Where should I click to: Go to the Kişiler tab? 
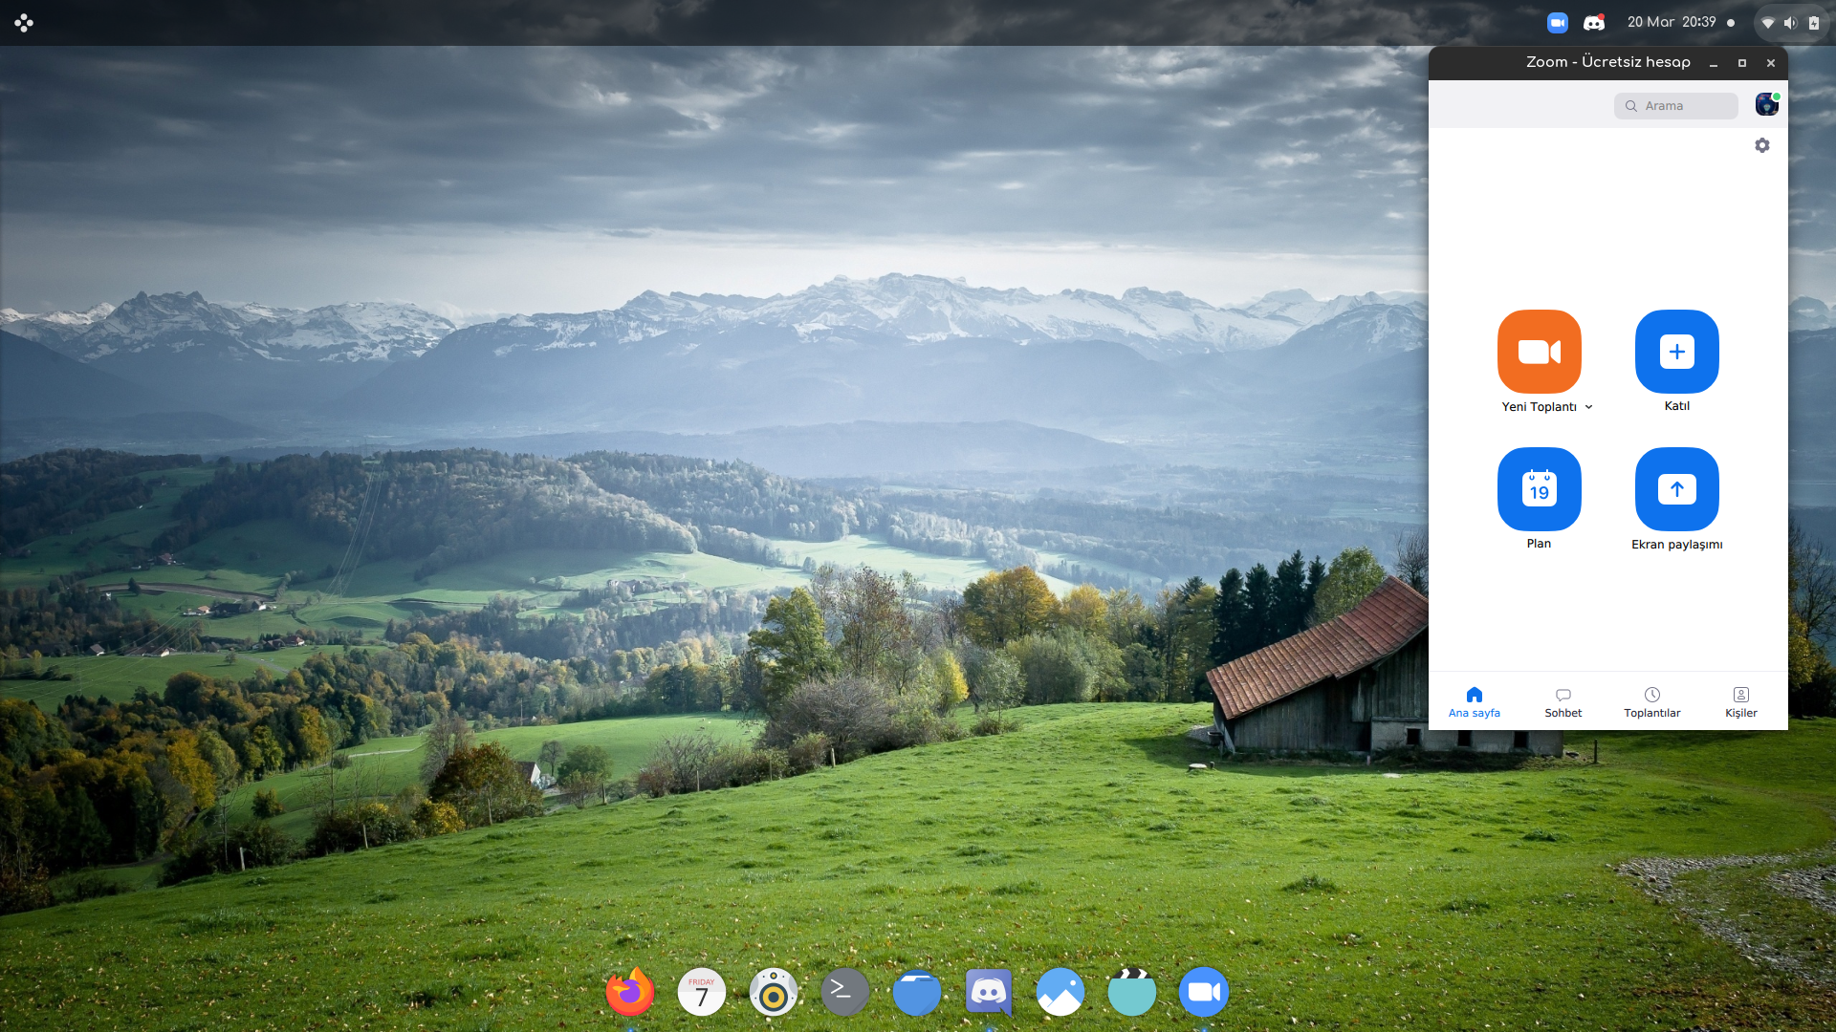click(1740, 702)
